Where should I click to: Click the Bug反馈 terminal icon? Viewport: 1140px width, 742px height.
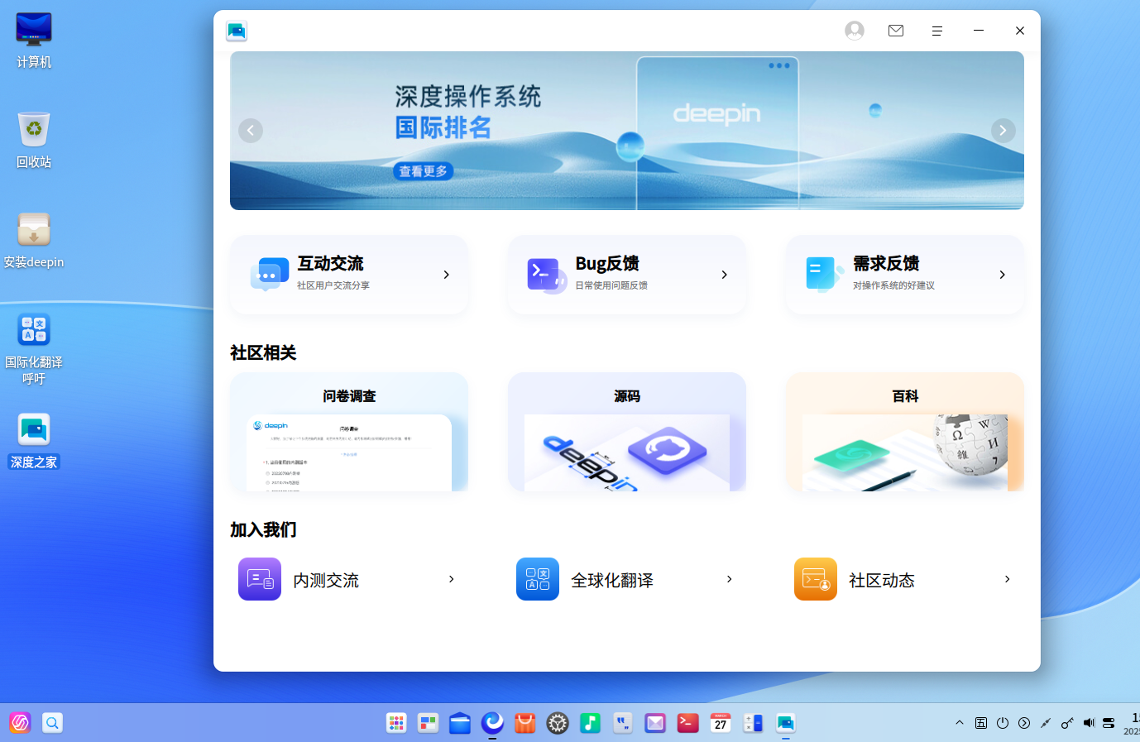click(547, 275)
